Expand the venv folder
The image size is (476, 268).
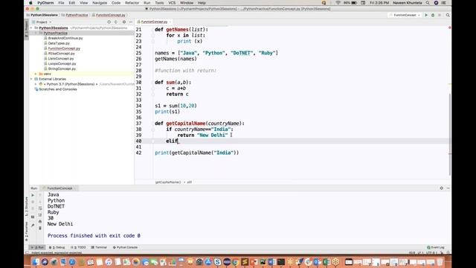point(36,74)
